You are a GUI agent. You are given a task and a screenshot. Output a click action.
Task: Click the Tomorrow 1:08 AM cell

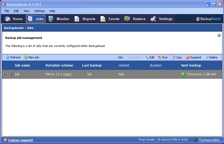(201, 74)
